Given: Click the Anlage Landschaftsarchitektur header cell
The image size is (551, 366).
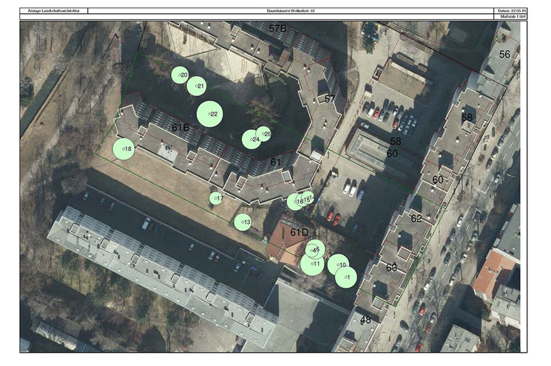Looking at the screenshot, I should 55,11.
